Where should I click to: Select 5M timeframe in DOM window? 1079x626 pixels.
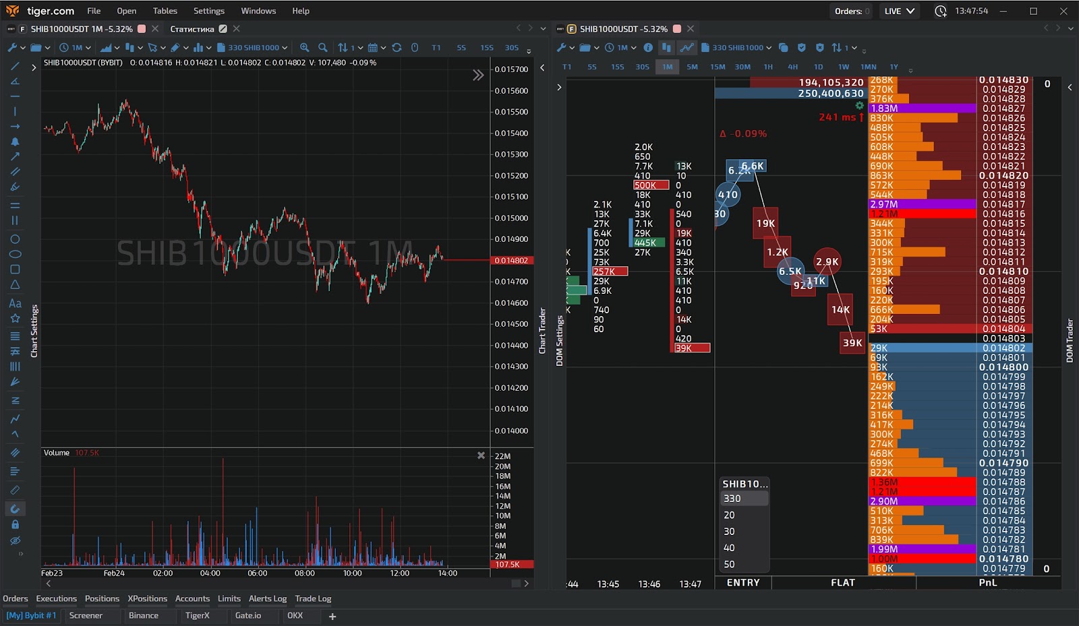[x=693, y=67]
